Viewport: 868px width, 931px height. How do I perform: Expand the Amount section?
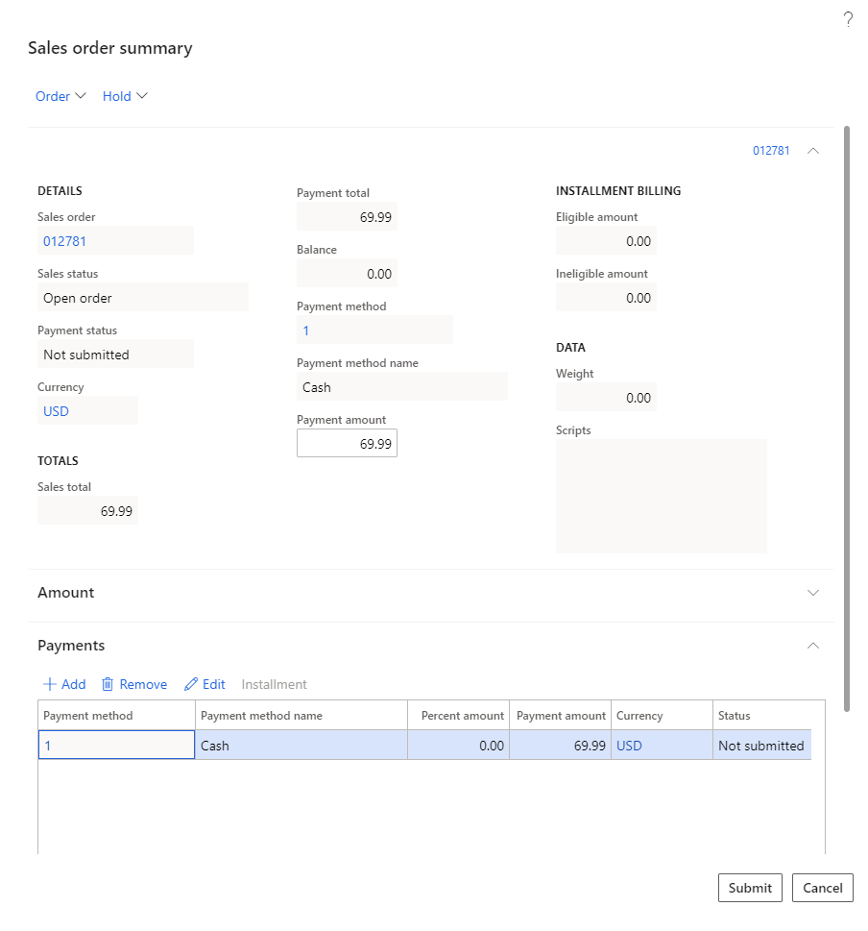[813, 593]
